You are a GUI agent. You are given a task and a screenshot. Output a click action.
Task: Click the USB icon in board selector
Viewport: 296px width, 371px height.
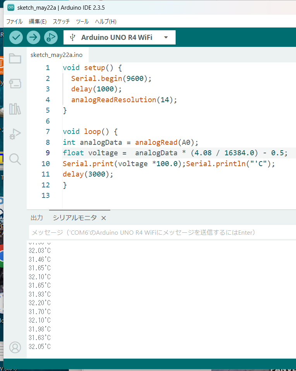tap(73, 38)
